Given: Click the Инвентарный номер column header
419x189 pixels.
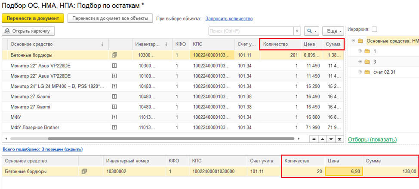Looking at the screenshot, I should (134, 161).
